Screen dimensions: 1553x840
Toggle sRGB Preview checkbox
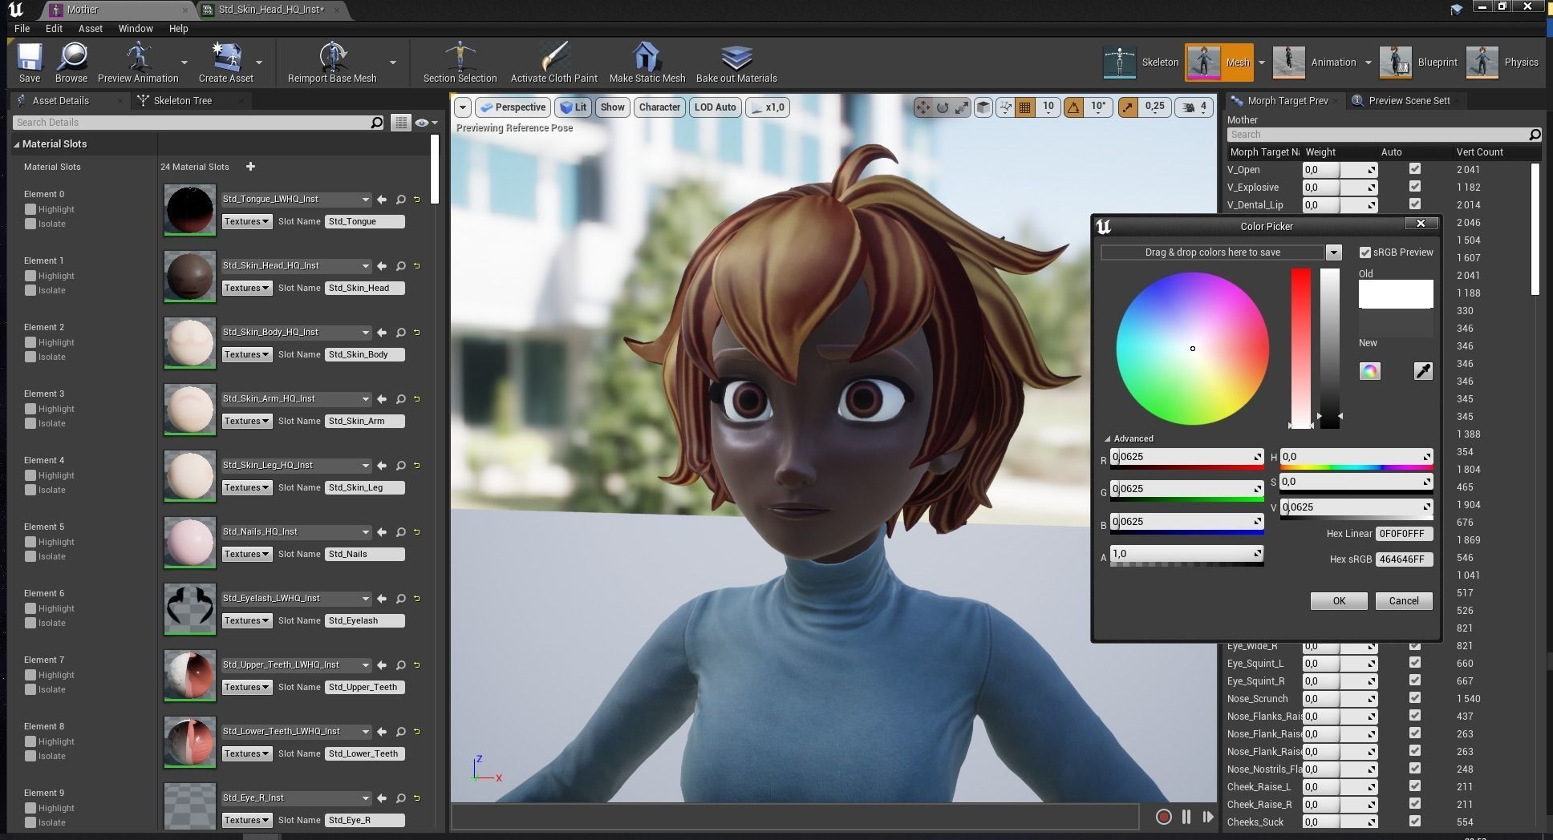pyautogui.click(x=1364, y=252)
